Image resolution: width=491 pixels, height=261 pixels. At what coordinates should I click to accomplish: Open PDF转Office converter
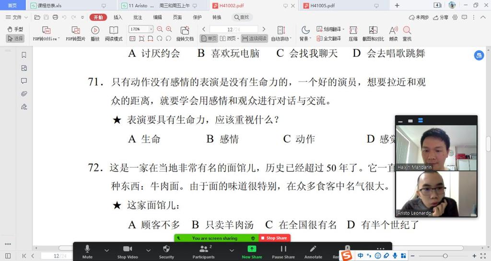[x=46, y=34]
